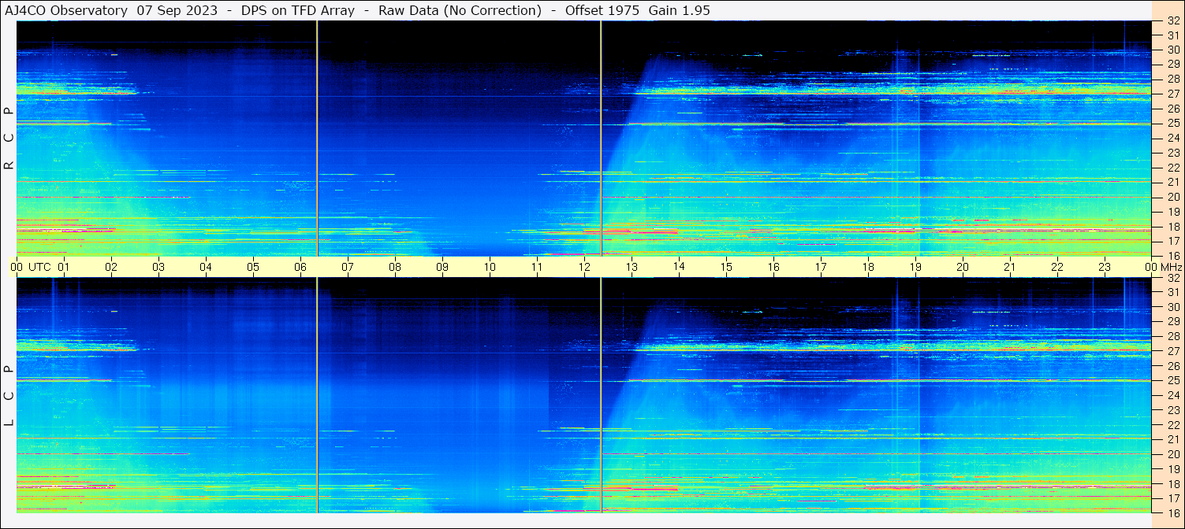
Task: Click the 'MHz' unit label on axis
Action: pos(1171,267)
